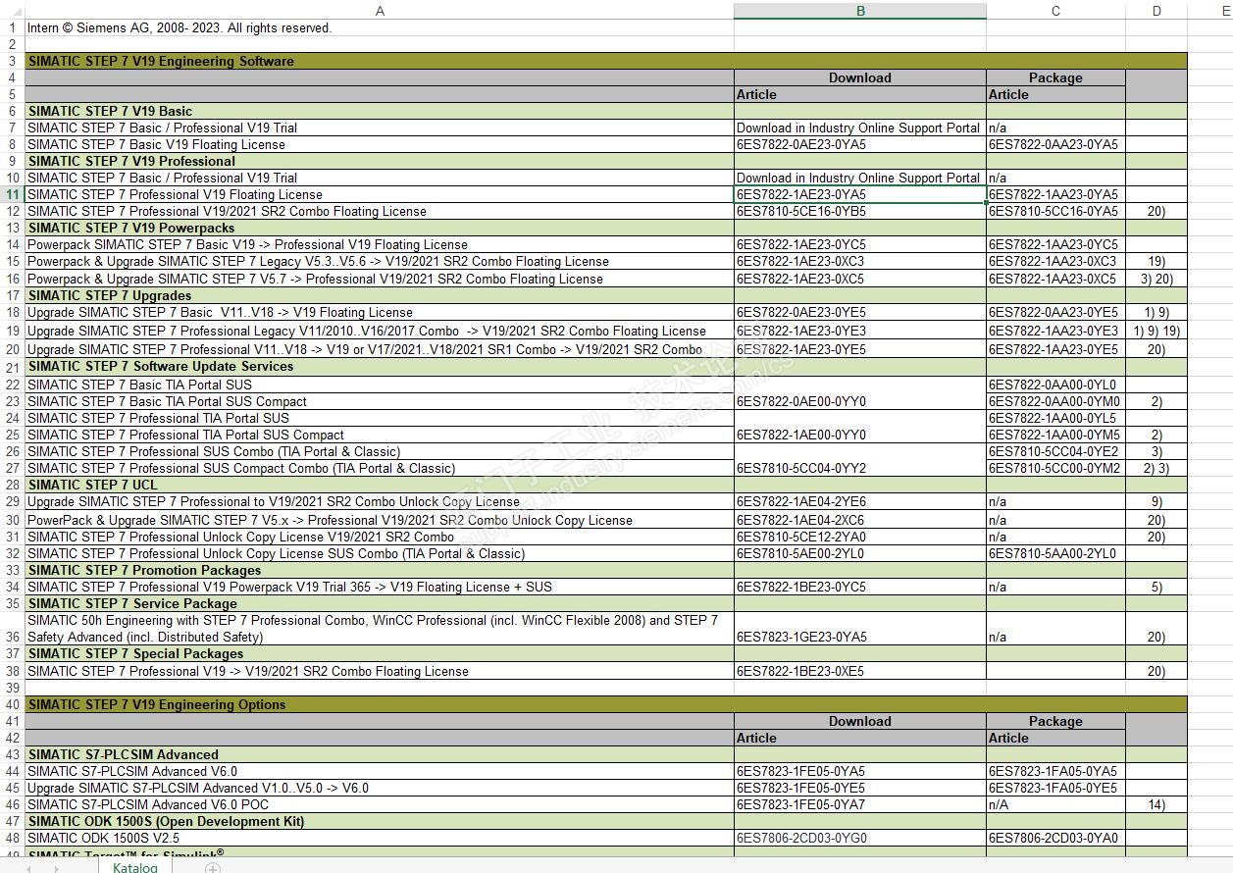Add a new sheet with the plus icon
Image resolution: width=1233 pixels, height=873 pixels.
coord(212,868)
